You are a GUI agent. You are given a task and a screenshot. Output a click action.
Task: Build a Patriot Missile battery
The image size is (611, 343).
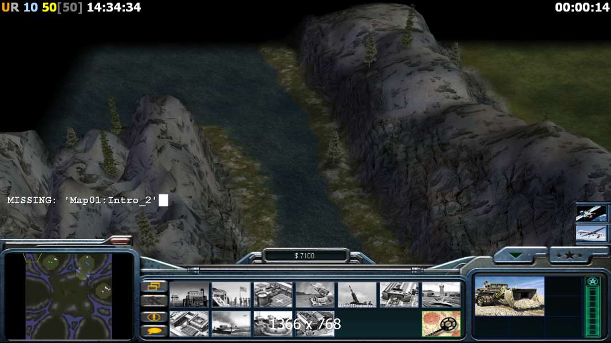click(x=315, y=295)
